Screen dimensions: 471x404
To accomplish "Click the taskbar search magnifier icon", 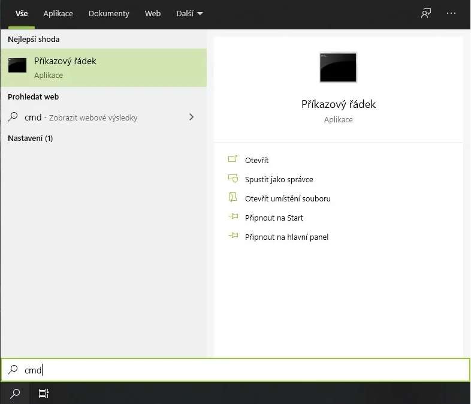I will click(x=16, y=394).
